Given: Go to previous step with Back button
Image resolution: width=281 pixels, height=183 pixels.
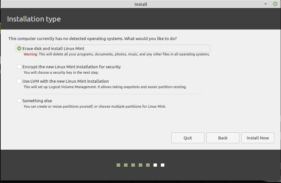Looking at the screenshot, I should tap(223, 138).
